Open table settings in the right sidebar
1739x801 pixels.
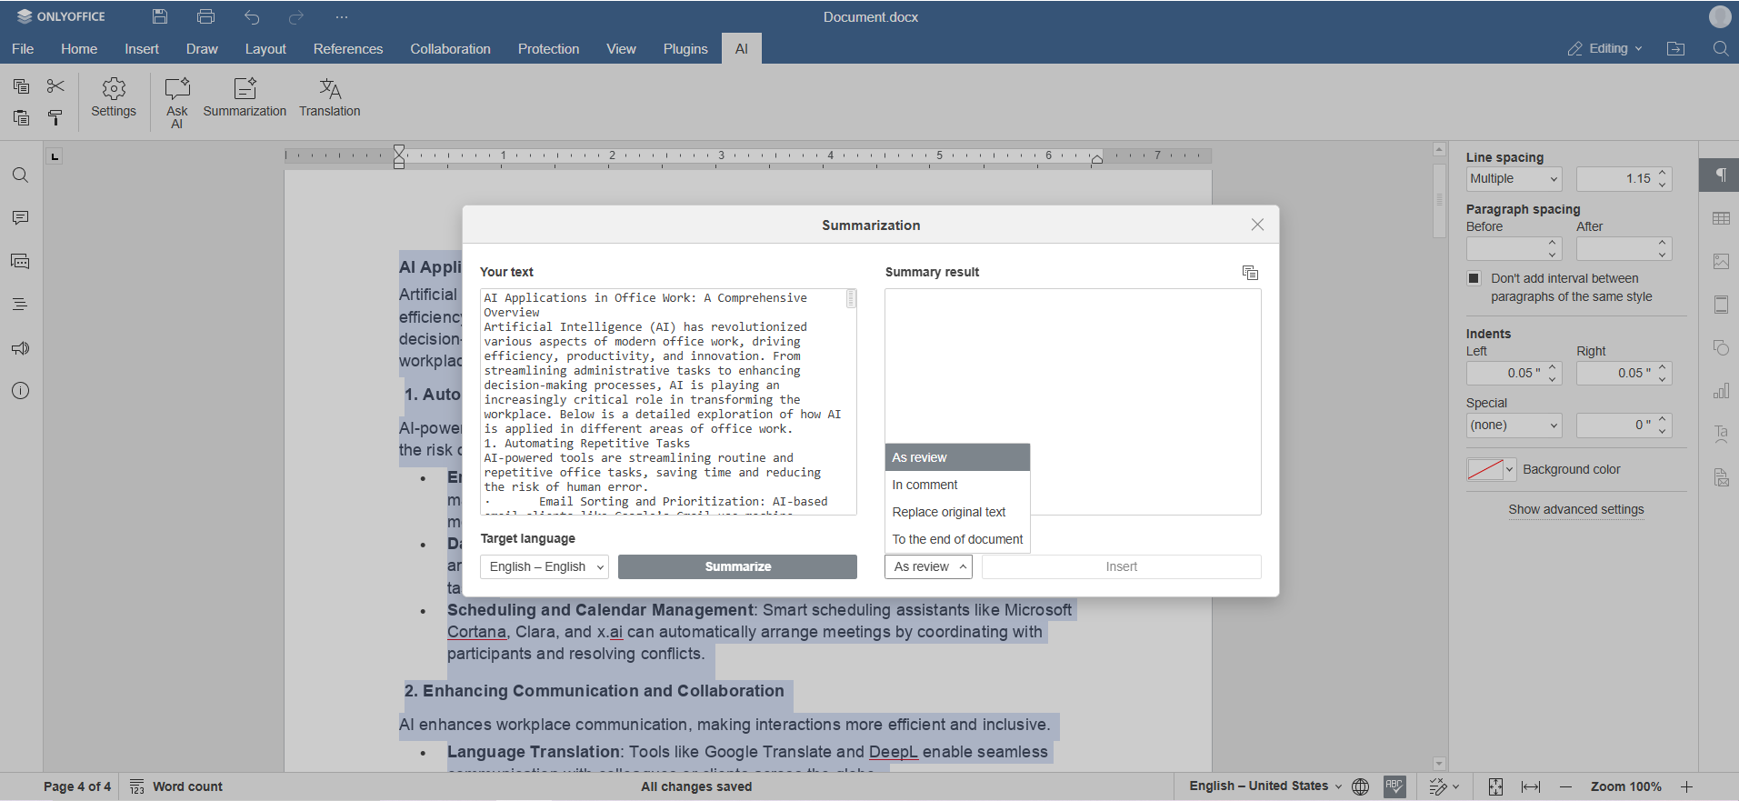[x=1721, y=218]
